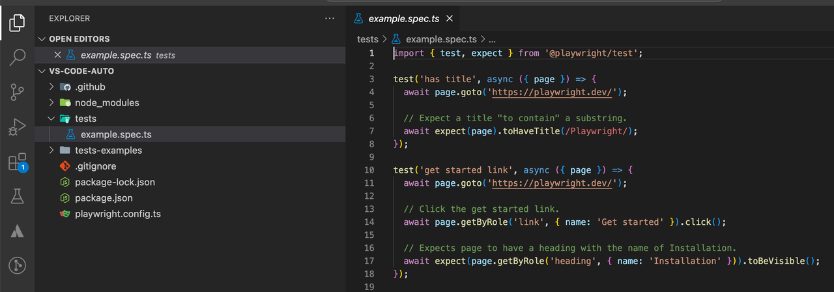Open the Explorer view in the activity bar

click(17, 23)
